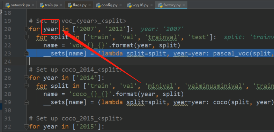Collapse the for-year loop at line 26
Screen dimensions: 274x132
(27, 78)
